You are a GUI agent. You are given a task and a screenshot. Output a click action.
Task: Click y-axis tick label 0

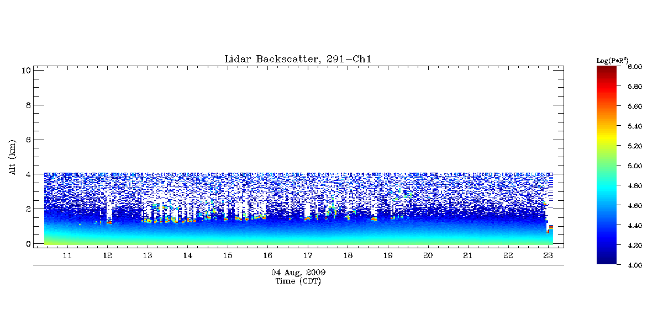tap(28, 244)
